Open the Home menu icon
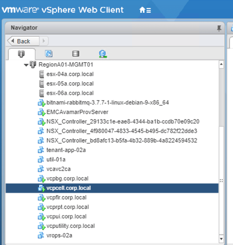The image size is (233, 245). (x=145, y=10)
